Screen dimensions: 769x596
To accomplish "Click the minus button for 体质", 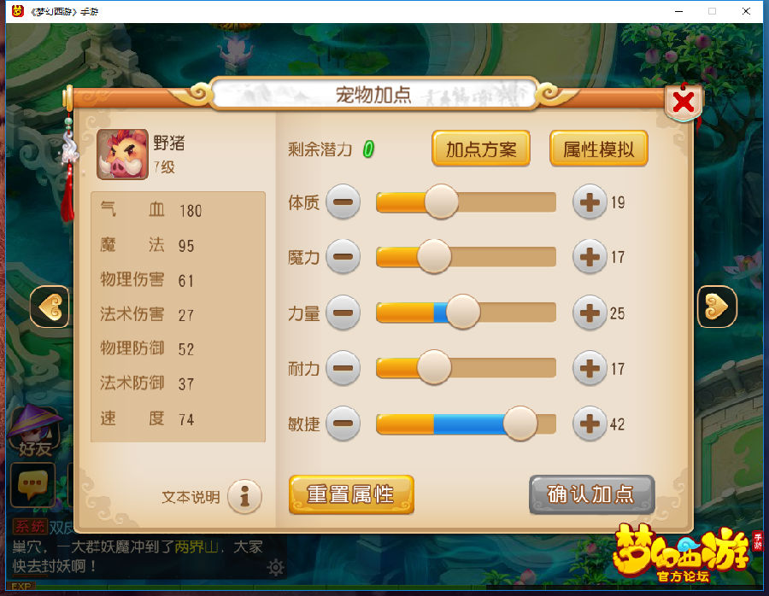I will pyautogui.click(x=343, y=202).
